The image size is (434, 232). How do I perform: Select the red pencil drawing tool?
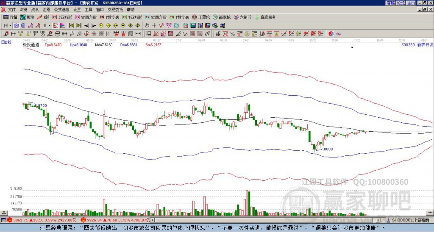click(6, 34)
